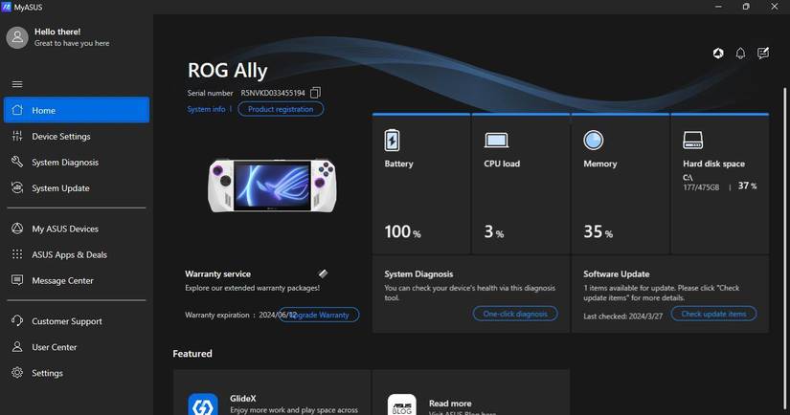
Task: Click the ROG Ally device image
Action: [x=272, y=186]
